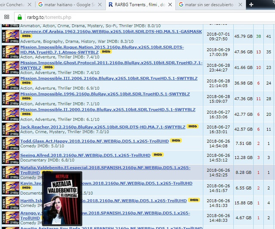Close the 'matar haitiano' Google tab
The image size is (275, 229).
[100, 5]
